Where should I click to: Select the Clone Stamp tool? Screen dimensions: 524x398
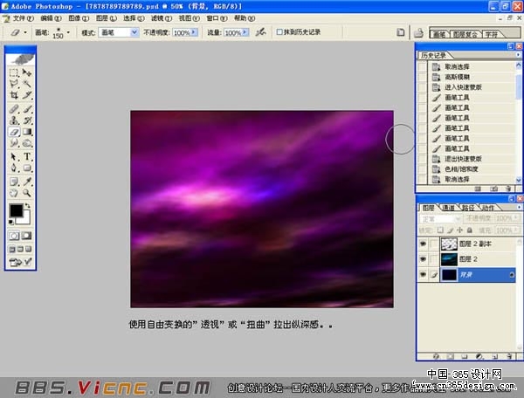point(14,120)
